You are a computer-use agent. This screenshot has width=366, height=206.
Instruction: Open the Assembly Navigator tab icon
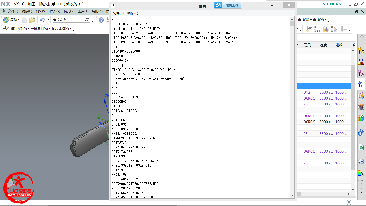pos(361,50)
